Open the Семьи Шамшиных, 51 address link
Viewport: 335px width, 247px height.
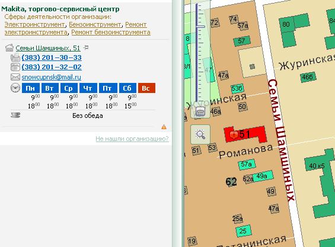(48, 48)
